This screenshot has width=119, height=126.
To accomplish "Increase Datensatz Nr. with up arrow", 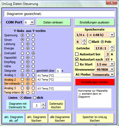I will (x=43, y=104).
